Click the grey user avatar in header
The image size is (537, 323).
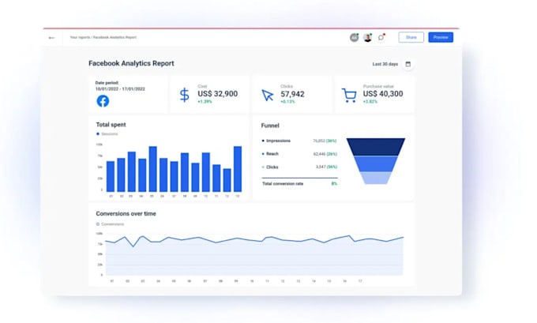[x=354, y=37]
